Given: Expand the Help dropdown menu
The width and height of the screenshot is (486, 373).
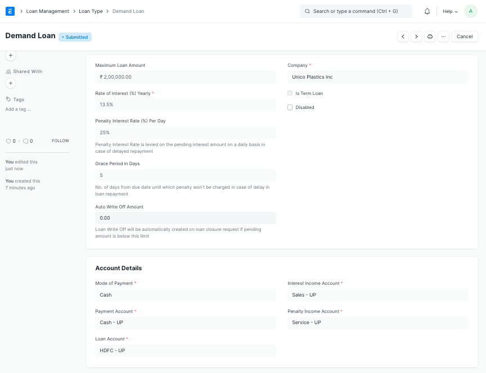Looking at the screenshot, I should click(x=450, y=11).
